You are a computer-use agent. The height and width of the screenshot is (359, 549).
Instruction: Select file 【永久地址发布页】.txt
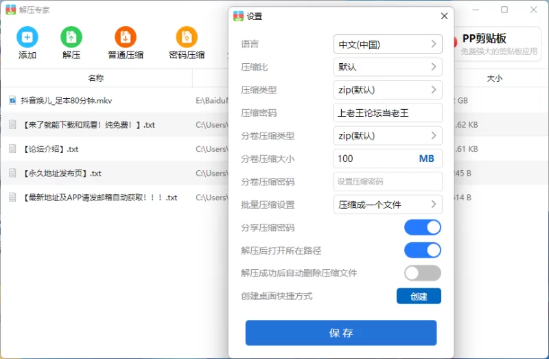tap(61, 173)
